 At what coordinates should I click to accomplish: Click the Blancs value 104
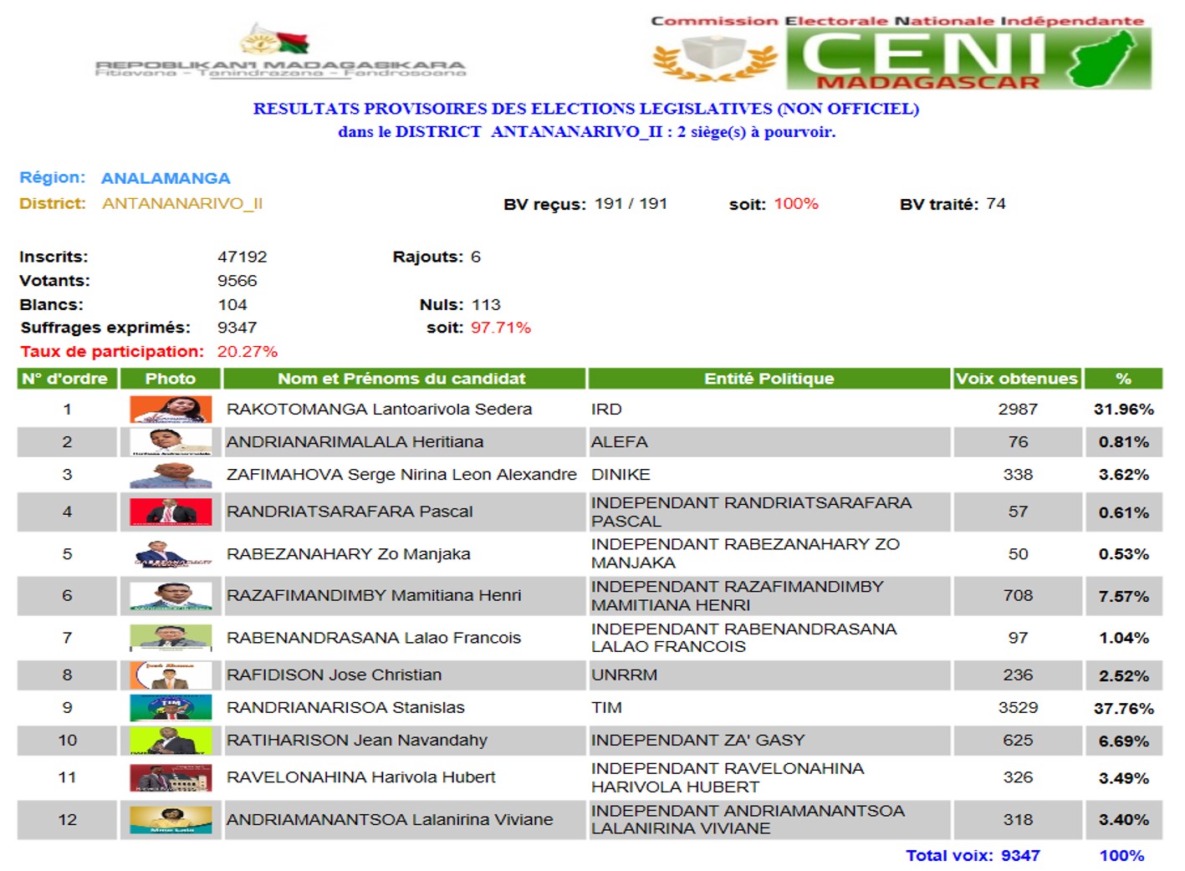tap(232, 305)
